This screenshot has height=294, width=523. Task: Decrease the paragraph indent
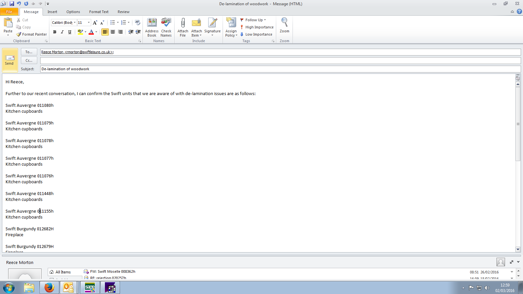coord(131,32)
